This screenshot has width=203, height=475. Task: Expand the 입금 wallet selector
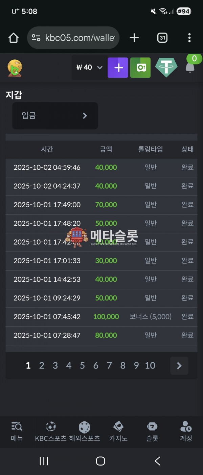[x=55, y=116]
